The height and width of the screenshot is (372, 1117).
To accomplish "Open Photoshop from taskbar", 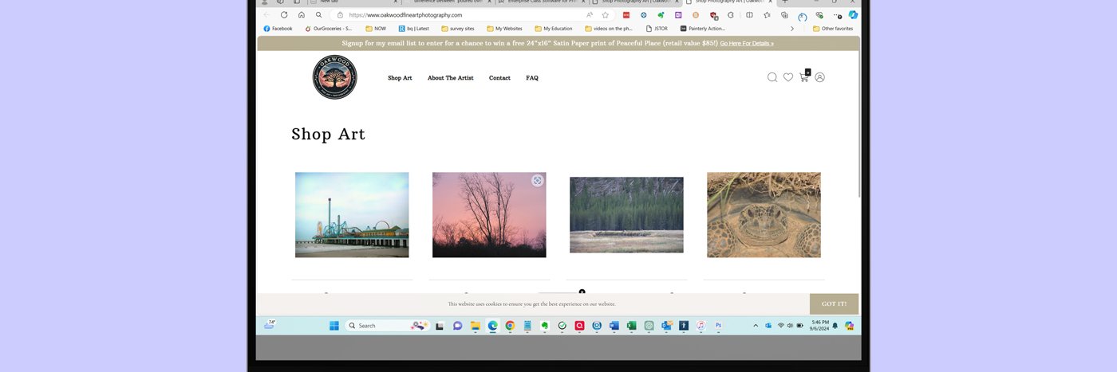I will point(718,325).
